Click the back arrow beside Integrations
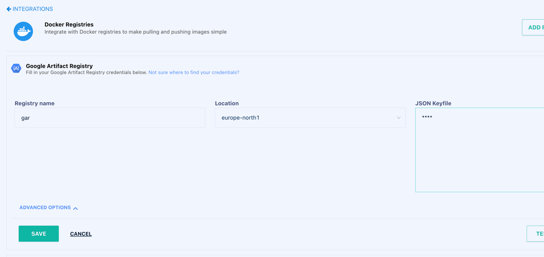Image resolution: width=544 pixels, height=257 pixels. 8,9
